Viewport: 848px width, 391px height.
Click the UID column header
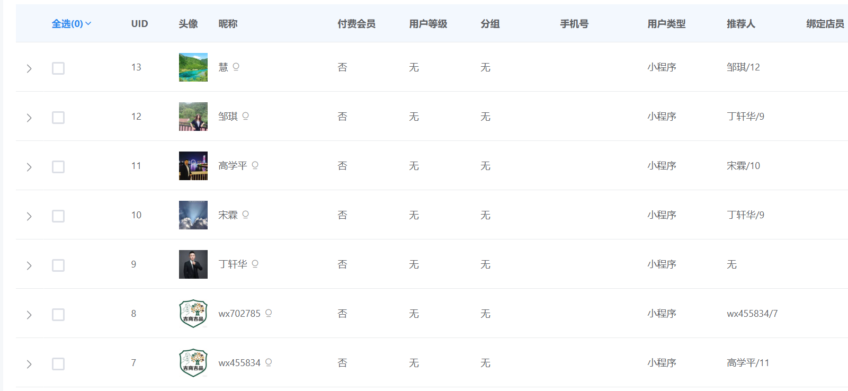click(x=140, y=24)
